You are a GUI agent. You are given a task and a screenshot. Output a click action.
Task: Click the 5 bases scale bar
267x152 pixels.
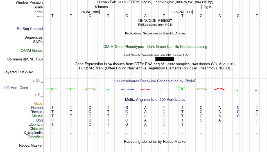pyautogui.click(x=155, y=7)
